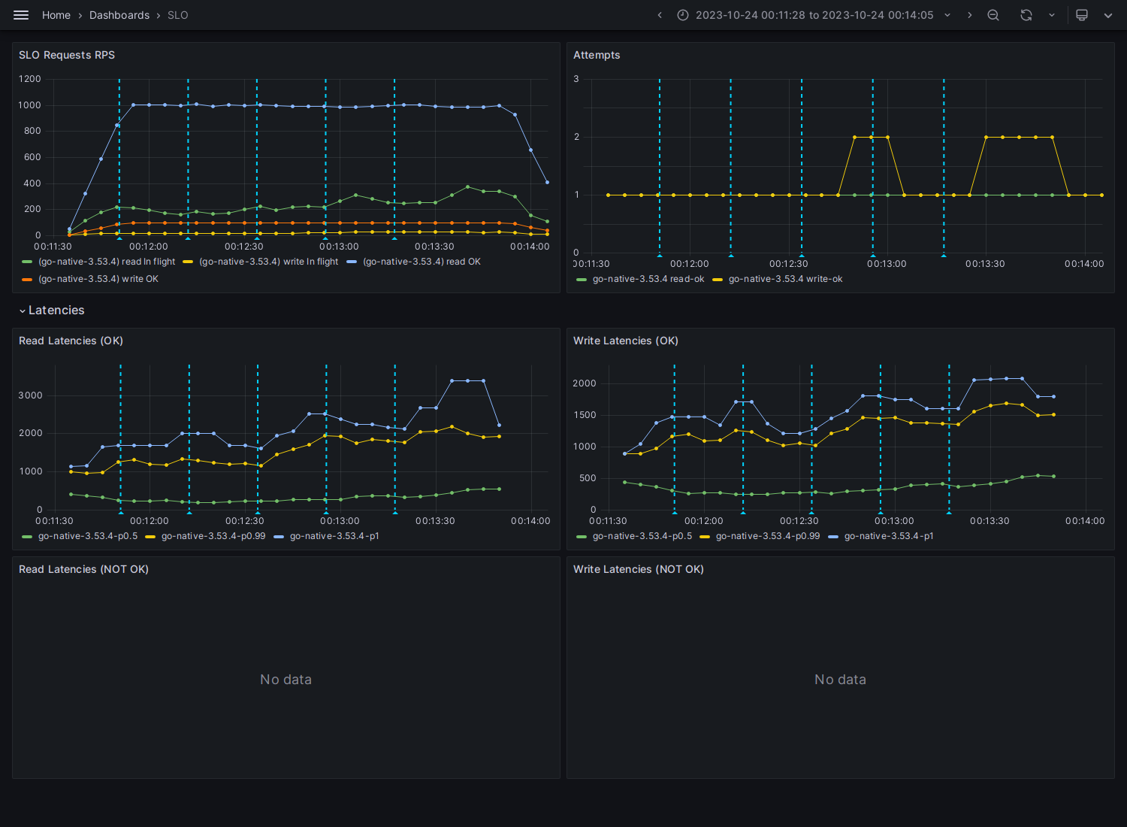Click No data in Write Latencies (NOT OK)

tap(840, 680)
